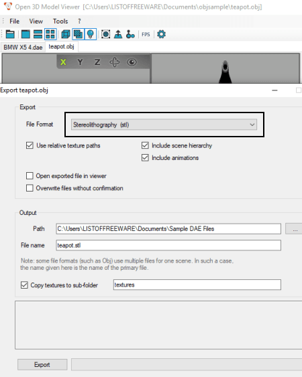Image resolution: width=302 pixels, height=377 pixels.
Task: Click the textures sub-folder name field
Action: click(197, 285)
